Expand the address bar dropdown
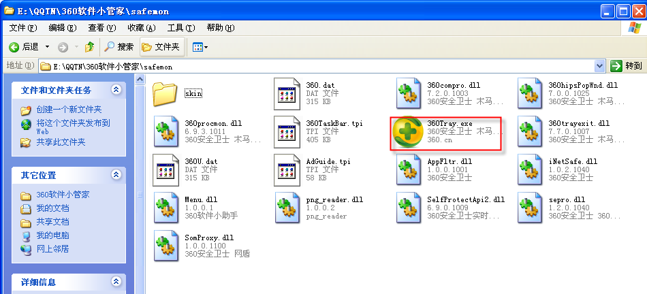647x294 pixels. coord(600,65)
